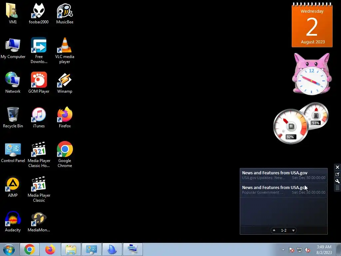Open the VM1 user folder icon

pyautogui.click(x=13, y=13)
